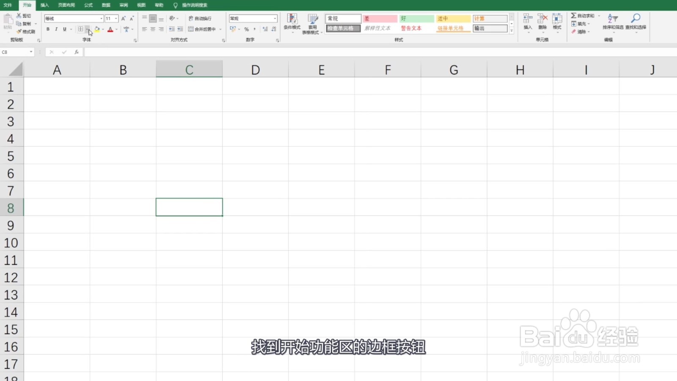This screenshot has width=677, height=381.
Task: Open Find & Select (查找和选择) magnifier
Action: pos(636,22)
